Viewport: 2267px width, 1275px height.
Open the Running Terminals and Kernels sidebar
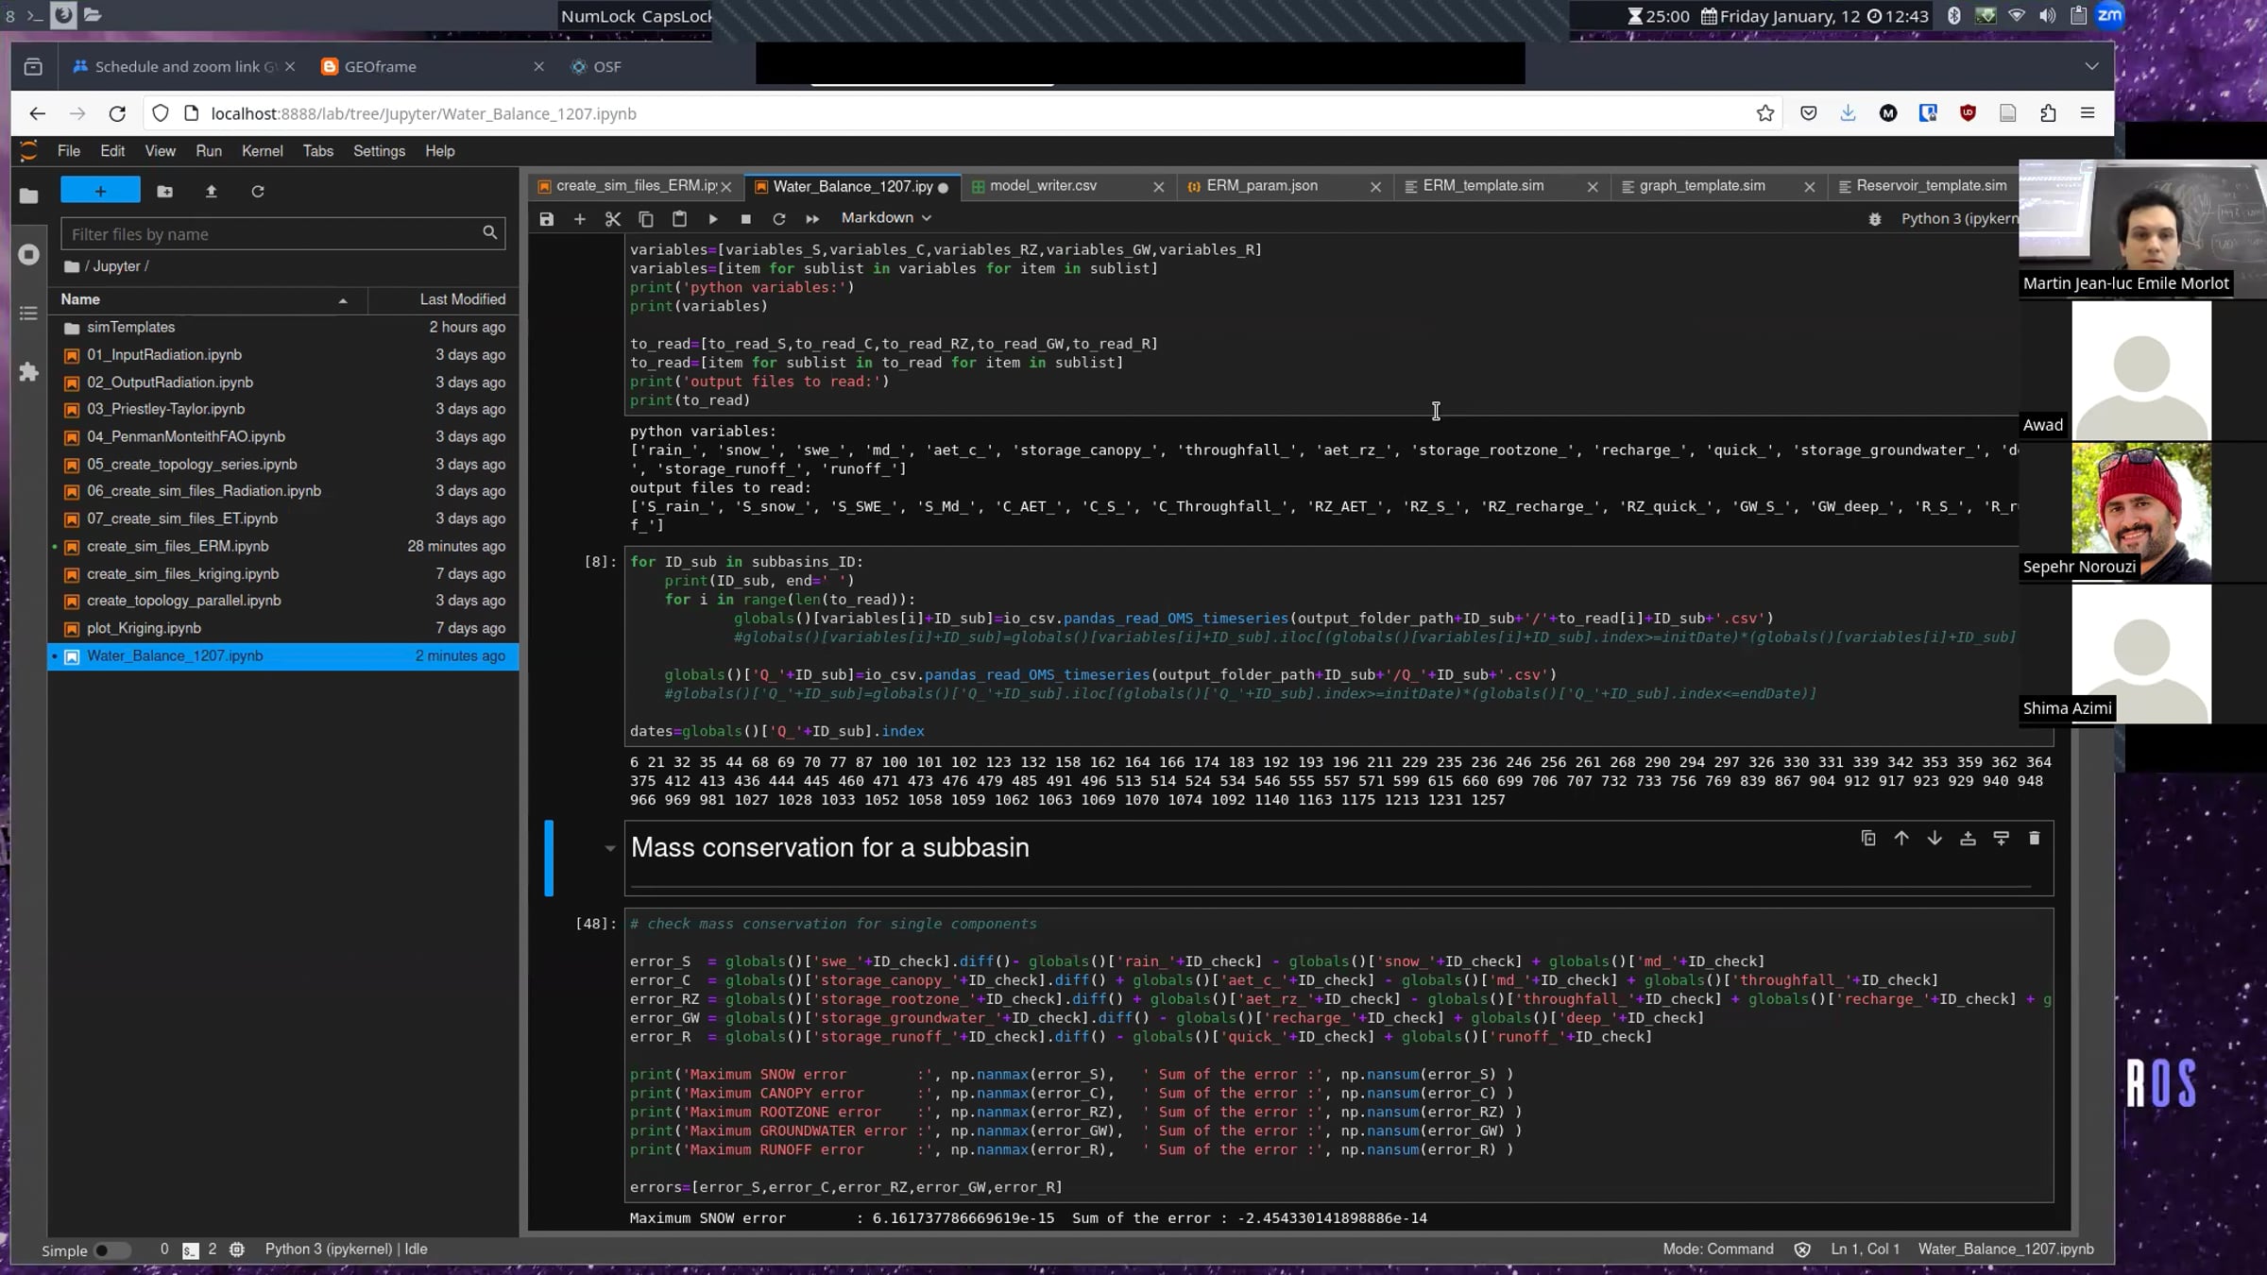[28, 255]
